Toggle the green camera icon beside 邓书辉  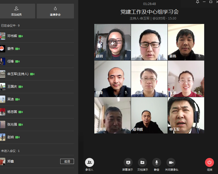pos(20,36)
